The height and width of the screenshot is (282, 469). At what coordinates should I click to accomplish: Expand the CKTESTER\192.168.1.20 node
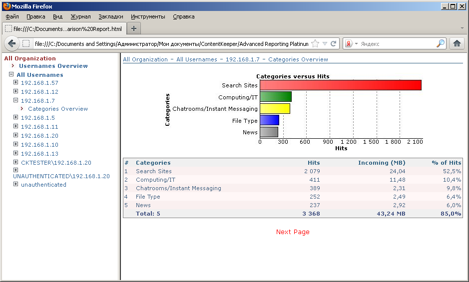click(16, 162)
